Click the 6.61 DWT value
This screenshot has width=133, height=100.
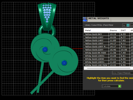point(123,56)
